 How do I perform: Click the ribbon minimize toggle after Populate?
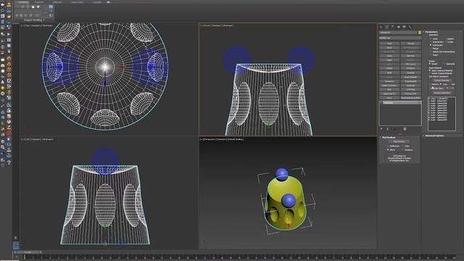[x=108, y=2]
